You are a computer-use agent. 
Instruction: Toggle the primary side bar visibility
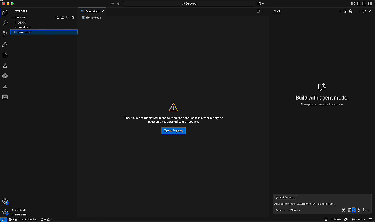(358, 3)
